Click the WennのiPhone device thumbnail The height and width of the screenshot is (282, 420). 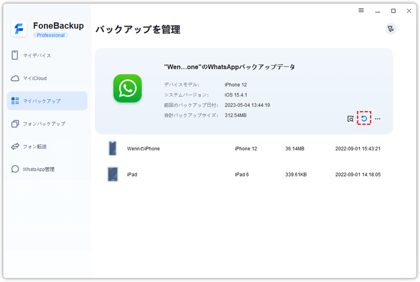pos(113,148)
